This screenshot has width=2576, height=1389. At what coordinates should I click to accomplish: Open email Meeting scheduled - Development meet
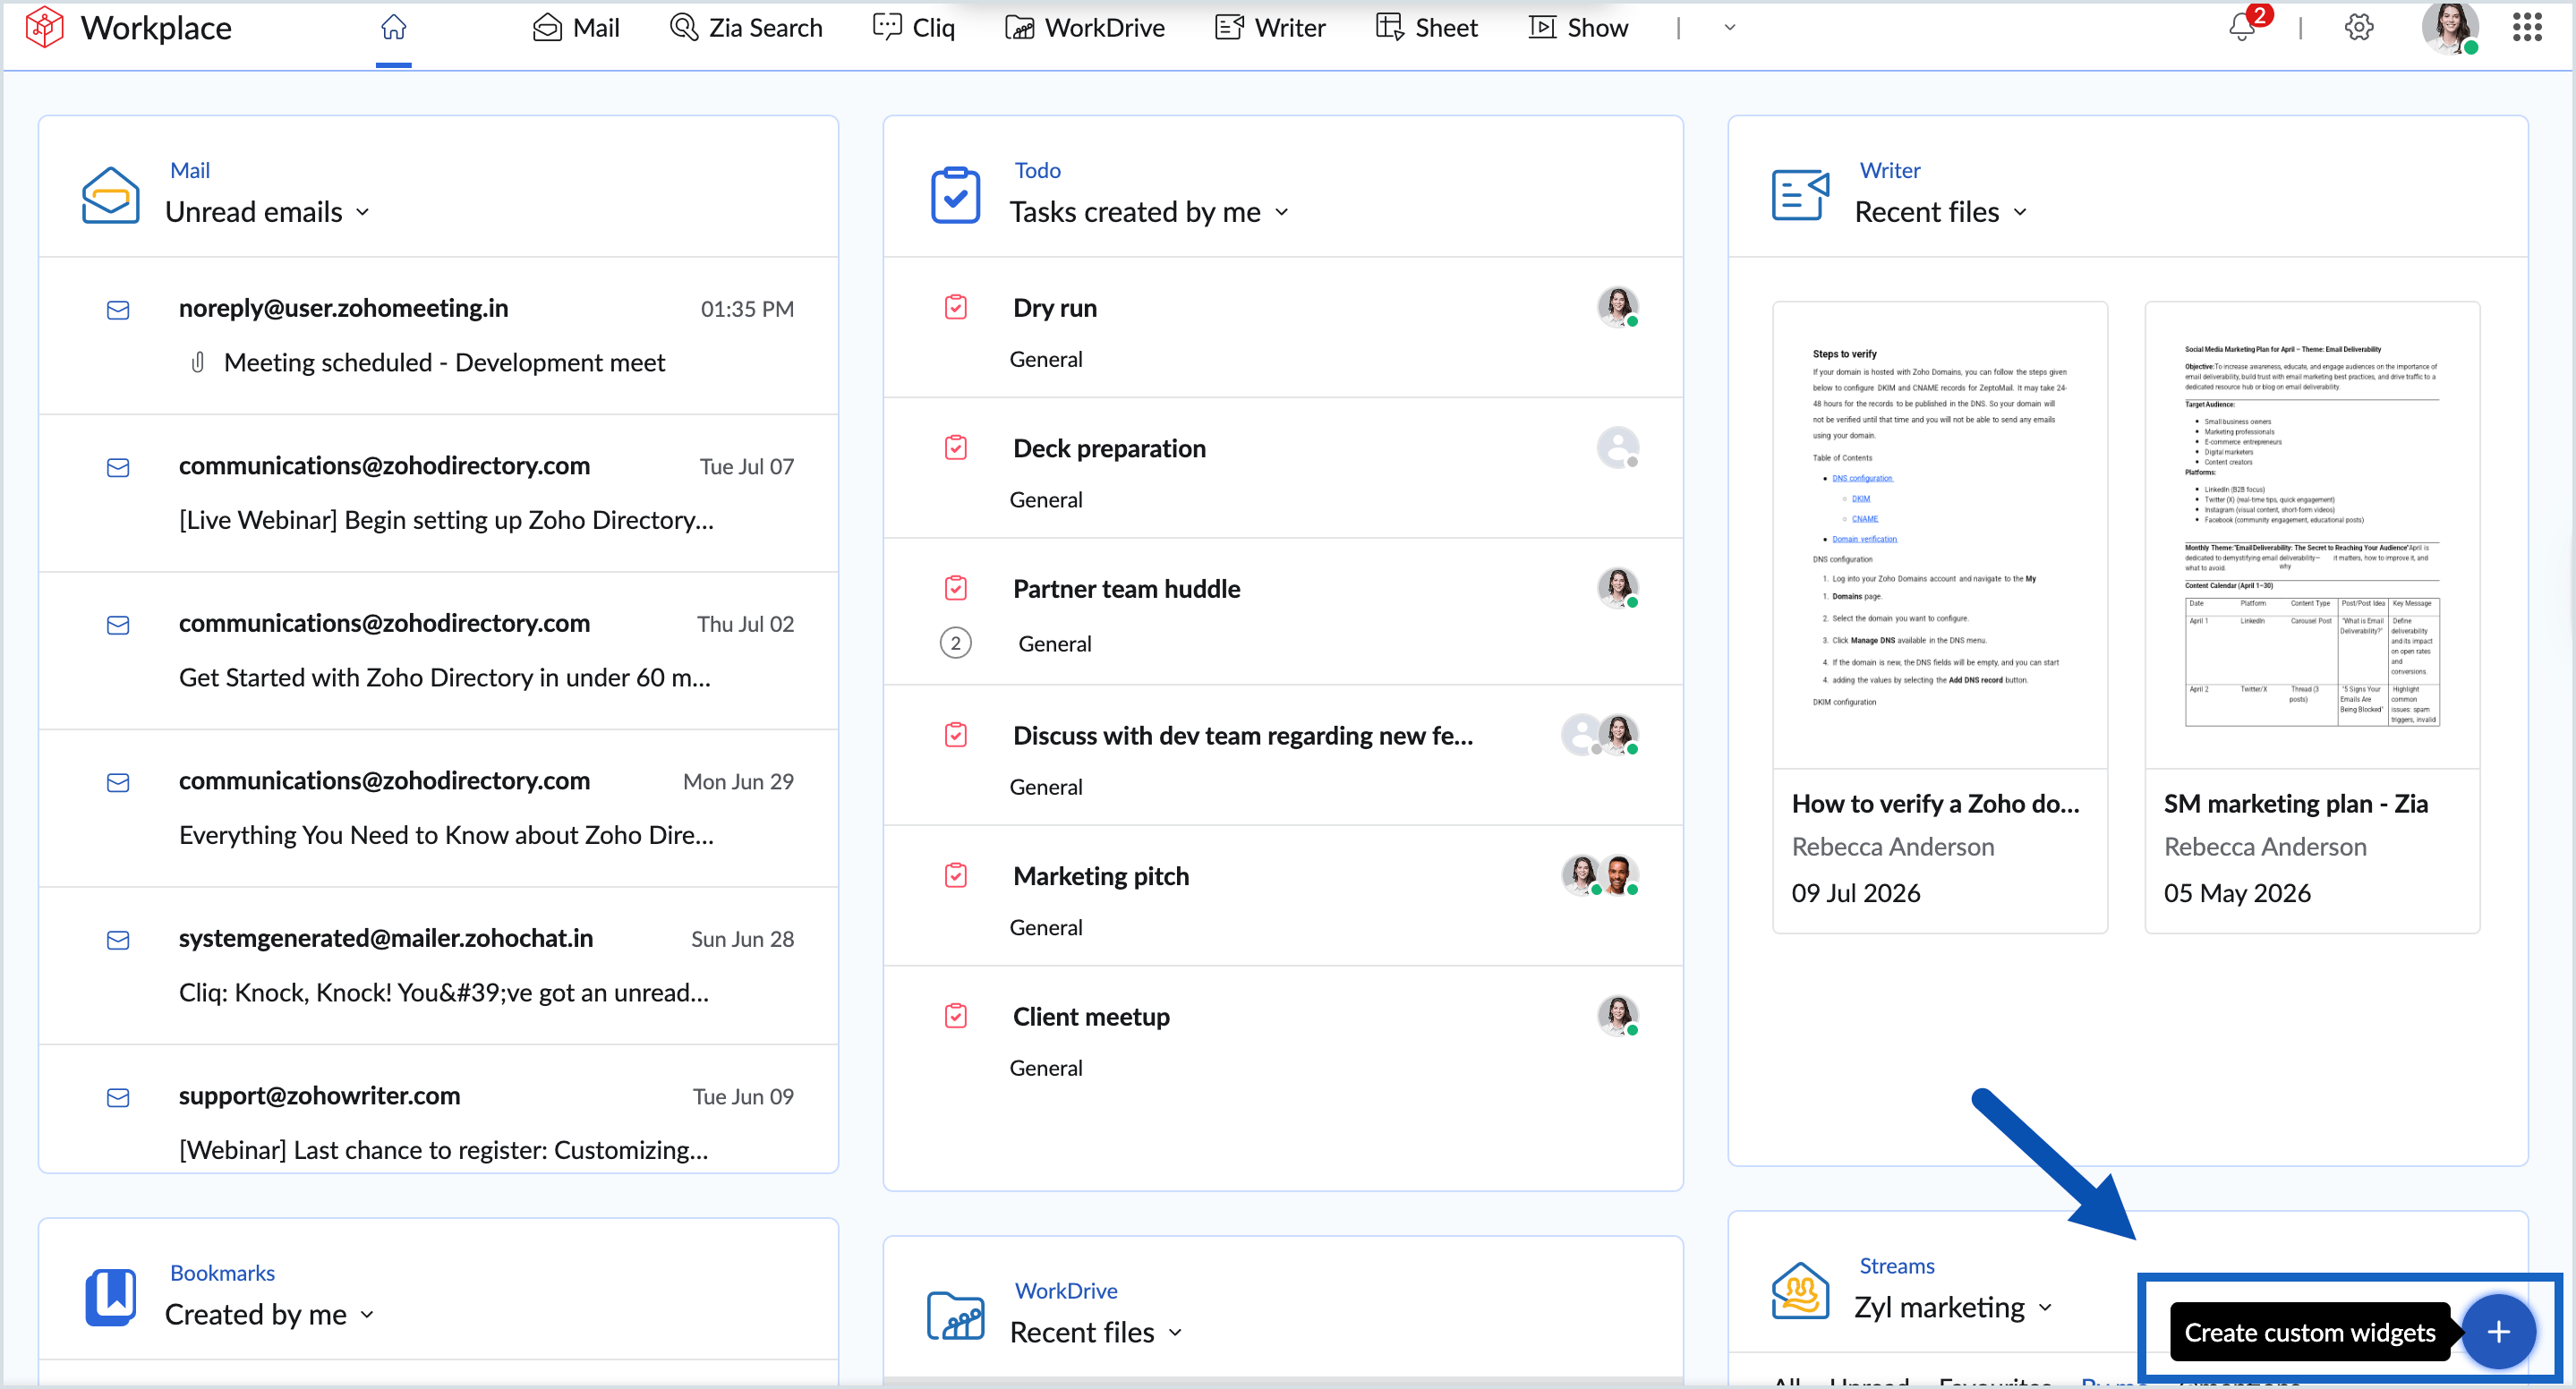pos(438,336)
